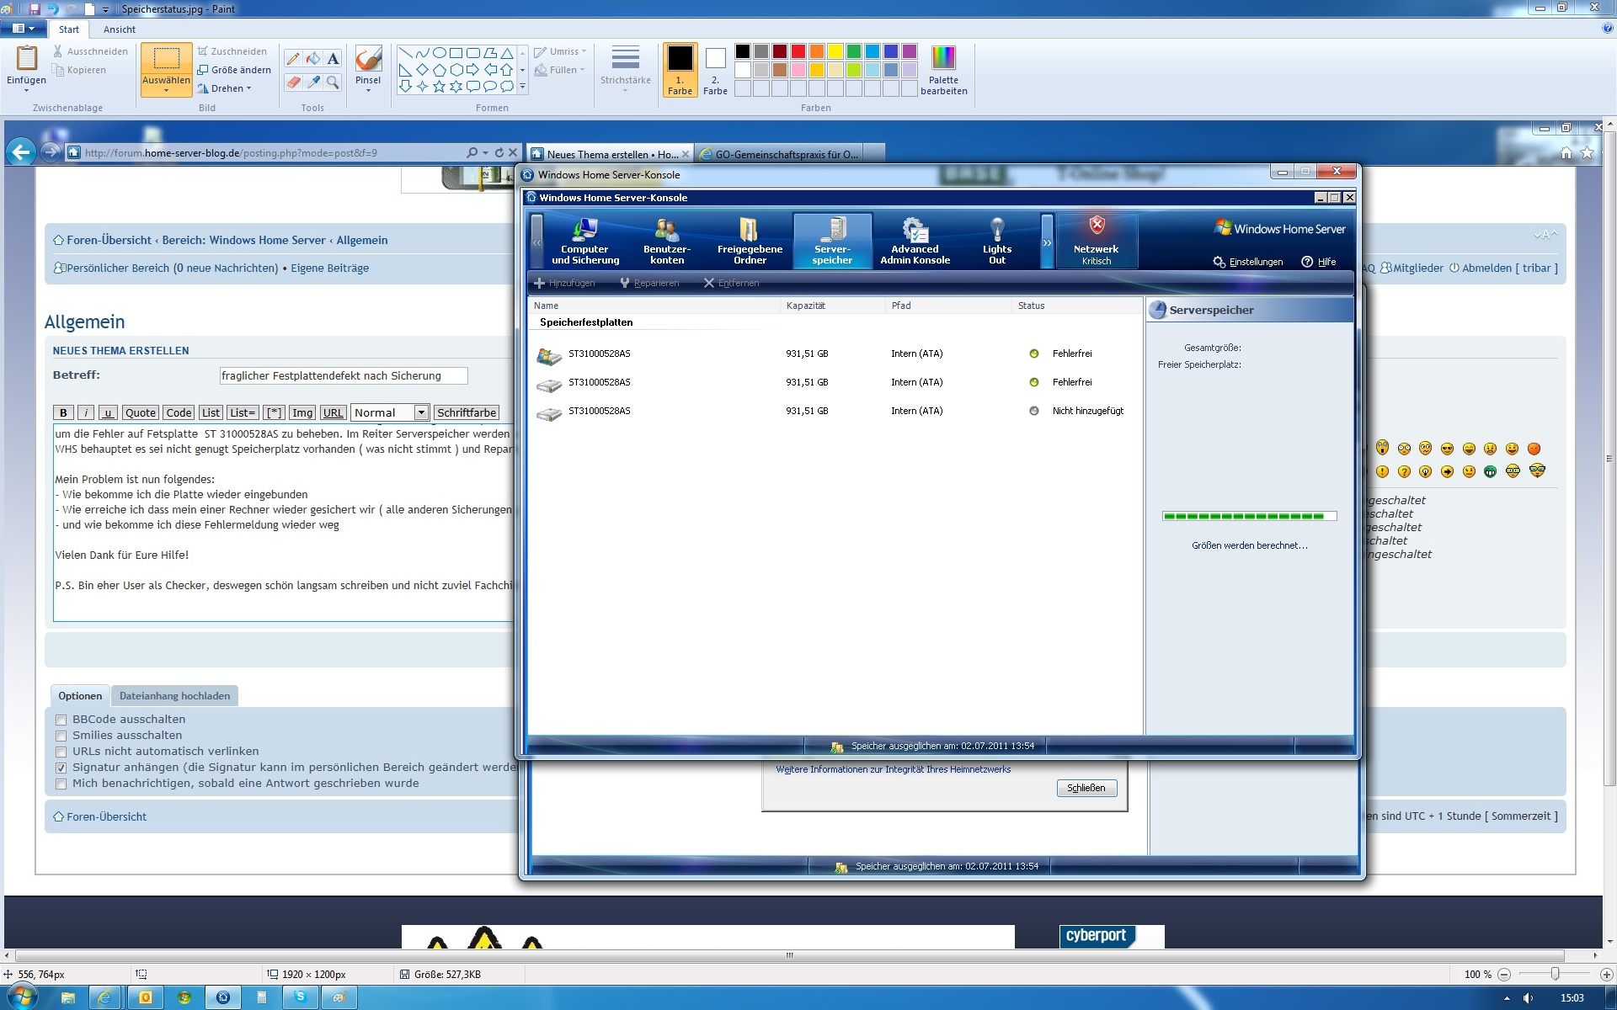Open Einstellungen in Home Server console
This screenshot has width=1617, height=1010.
[x=1248, y=262]
